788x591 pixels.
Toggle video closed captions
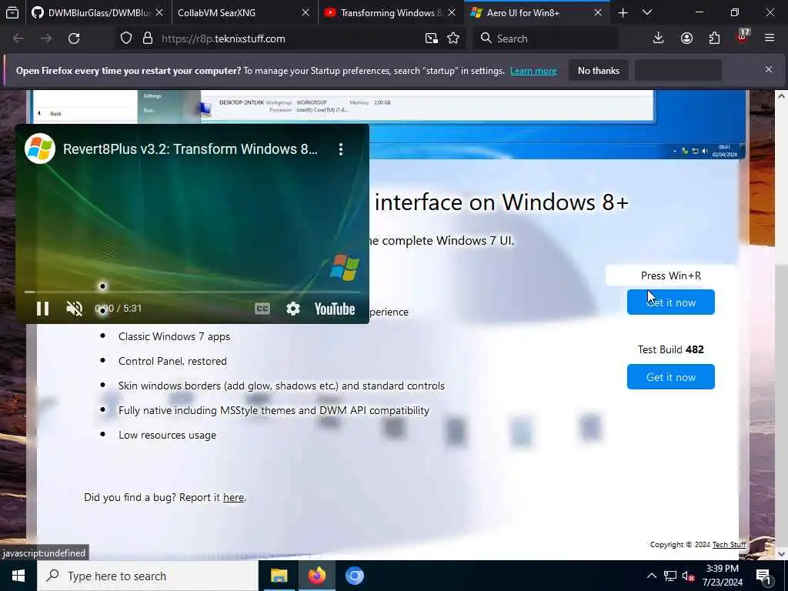[x=262, y=309]
